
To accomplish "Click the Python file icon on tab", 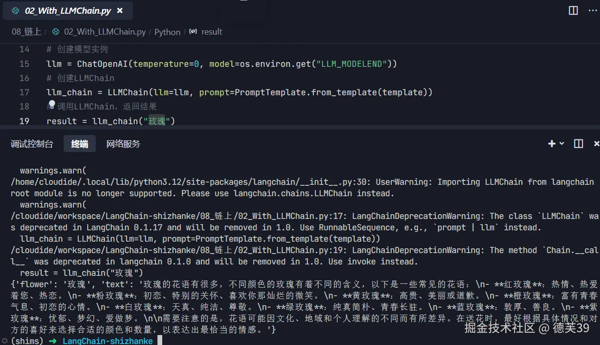I will click(x=16, y=10).
